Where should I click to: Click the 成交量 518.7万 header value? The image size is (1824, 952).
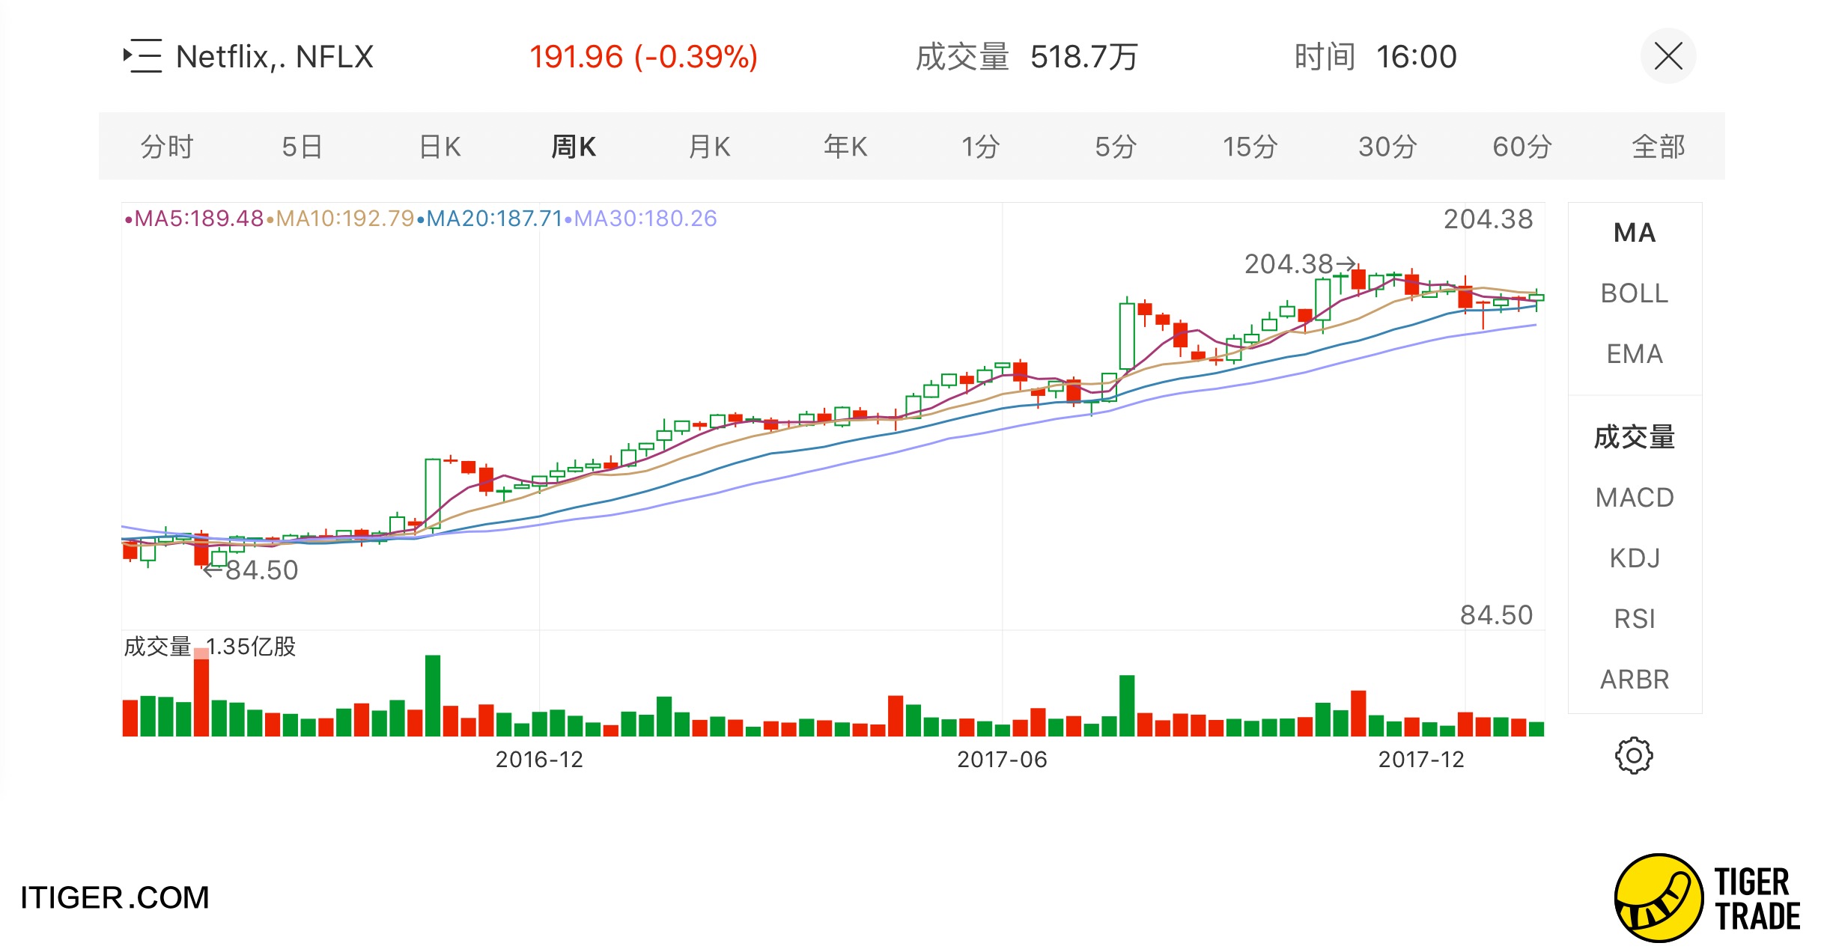click(1027, 57)
